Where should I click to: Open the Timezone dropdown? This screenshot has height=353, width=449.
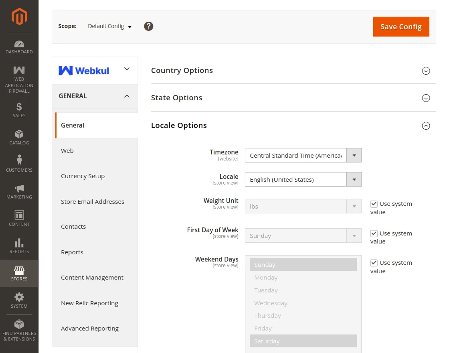tap(303, 155)
